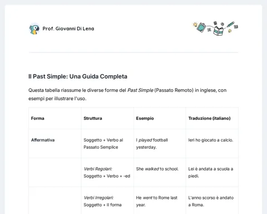Click the heading Il Past Simple: Una Guida Completa
267x214 pixels.
[x=78, y=76]
